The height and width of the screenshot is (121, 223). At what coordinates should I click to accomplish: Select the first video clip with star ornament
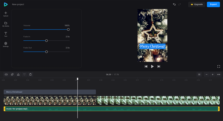click(50, 100)
